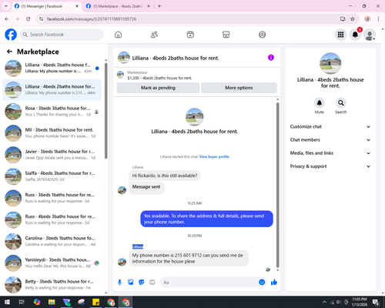Open Chrome three-dot menu

[378, 19]
